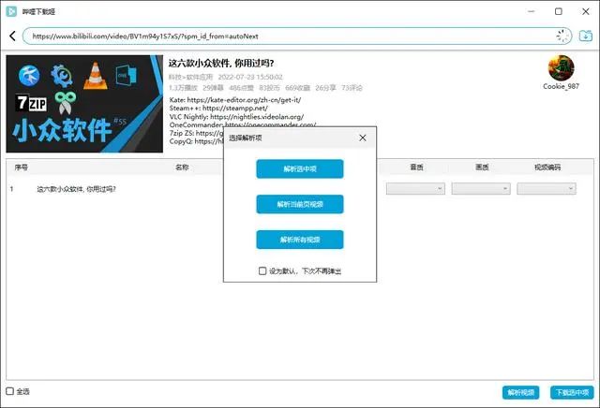Close the 选择解析项 dialog

(x=363, y=138)
